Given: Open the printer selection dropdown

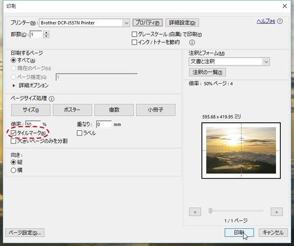Looking at the screenshot, I should (126, 23).
